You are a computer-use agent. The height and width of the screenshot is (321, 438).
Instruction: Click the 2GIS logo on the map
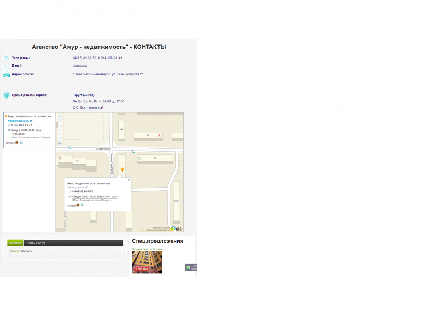[x=176, y=229]
